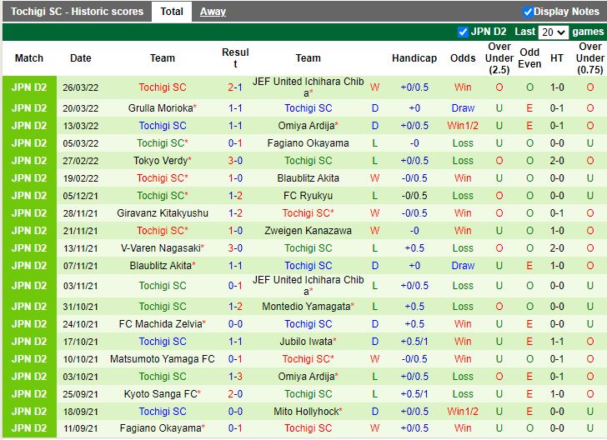
Task: Open the Grulla Morioka team link
Action: tap(160, 108)
